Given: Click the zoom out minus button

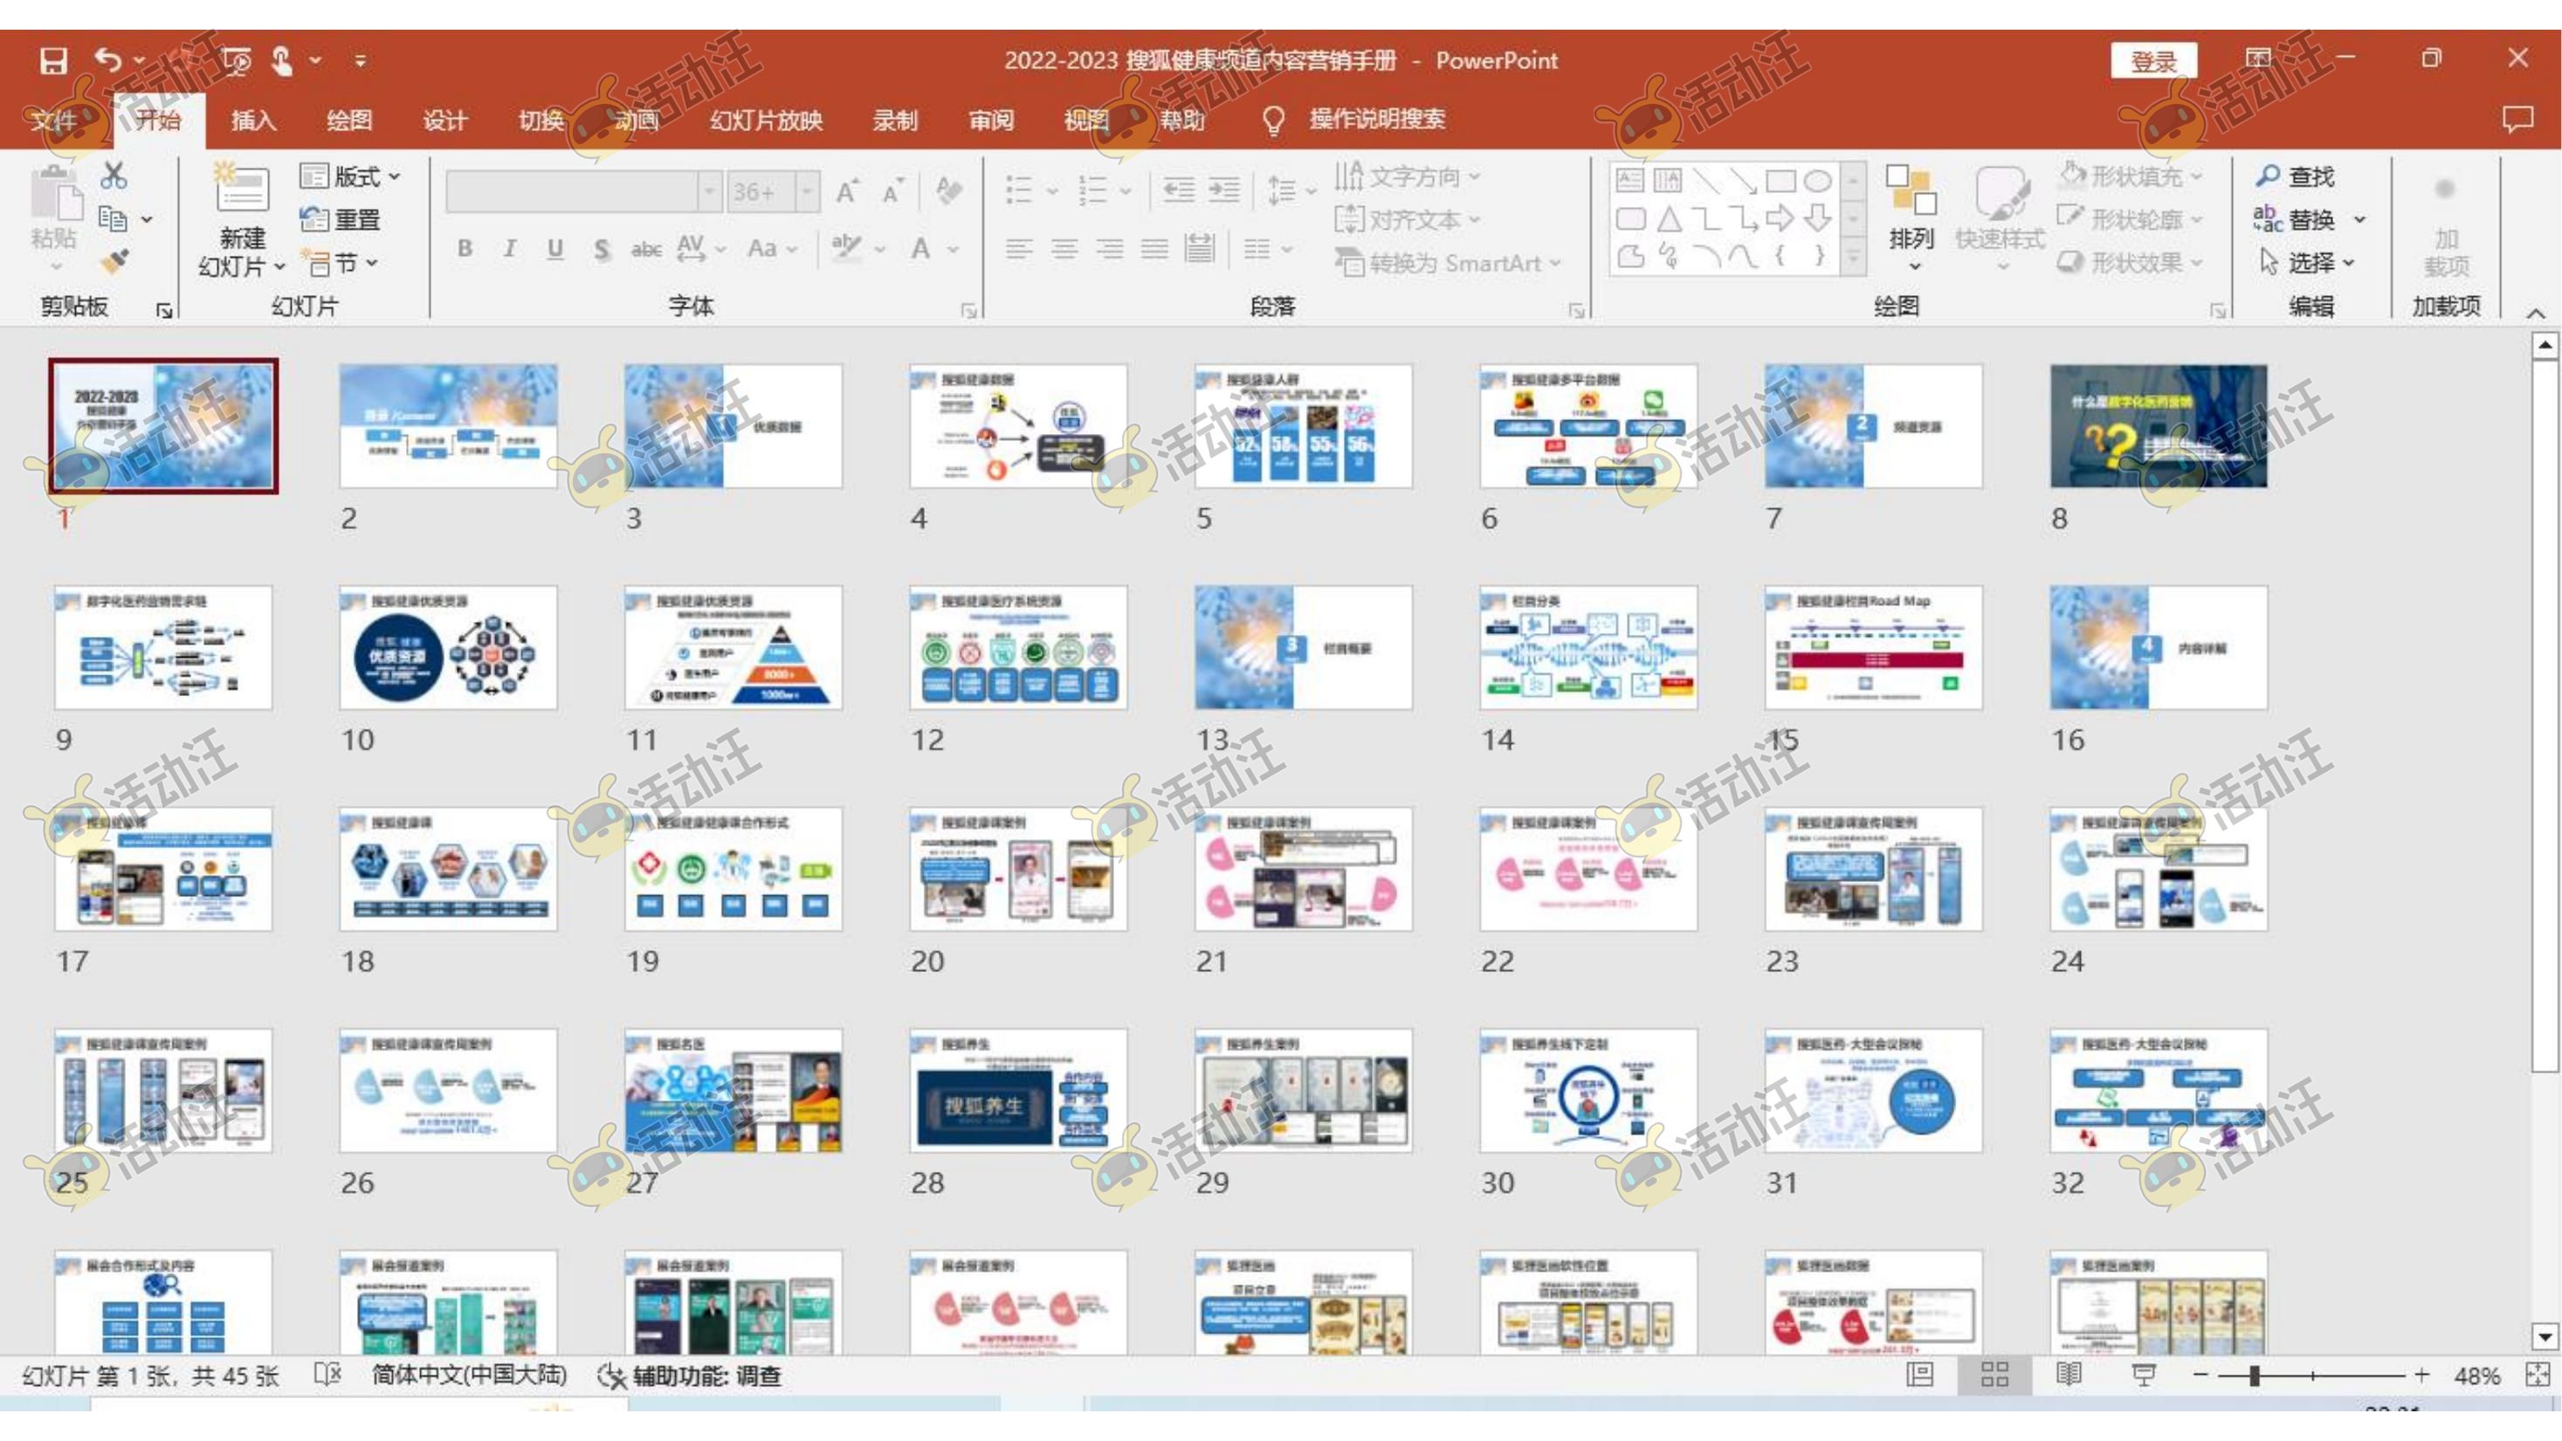Looking at the screenshot, I should click(x=2201, y=1375).
